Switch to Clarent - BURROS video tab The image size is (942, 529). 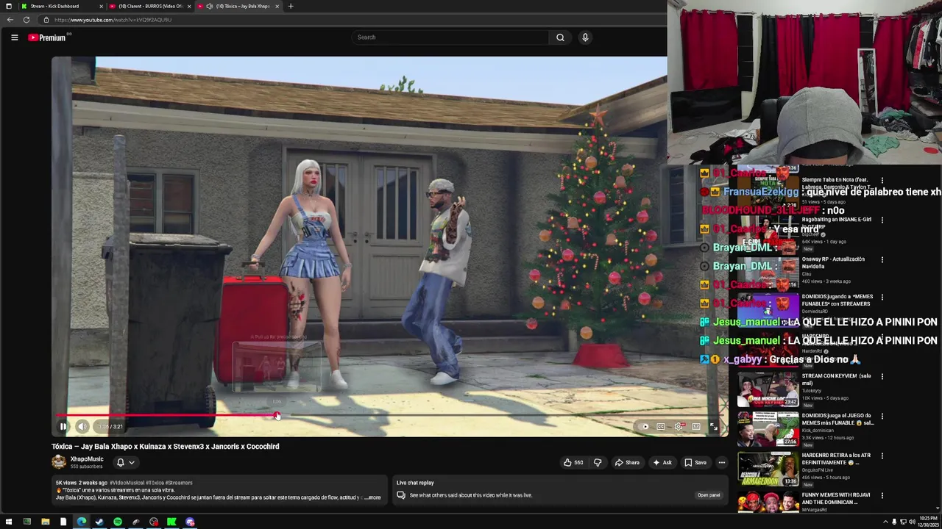coord(150,6)
